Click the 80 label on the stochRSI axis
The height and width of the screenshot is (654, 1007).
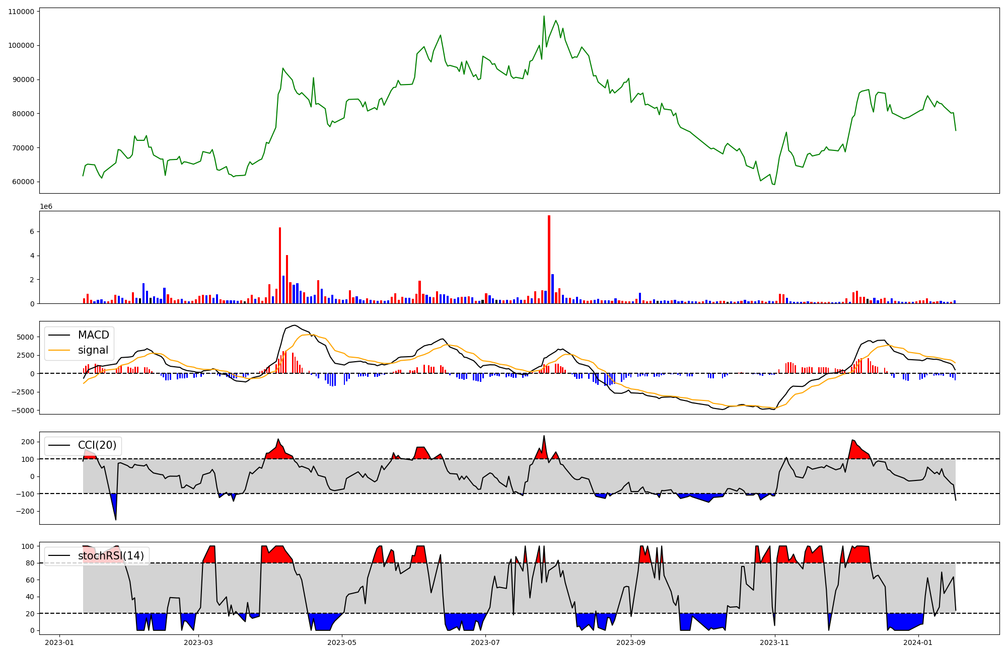point(30,563)
